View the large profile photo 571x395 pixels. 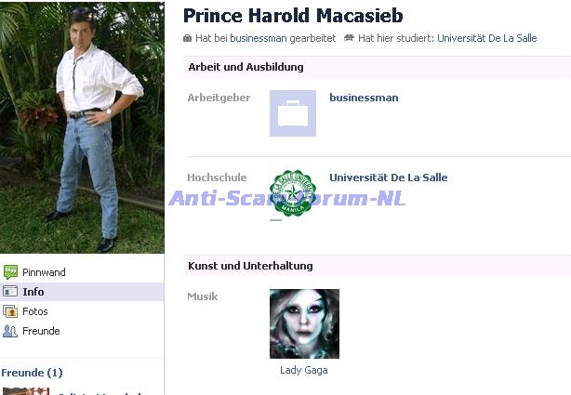click(x=82, y=127)
